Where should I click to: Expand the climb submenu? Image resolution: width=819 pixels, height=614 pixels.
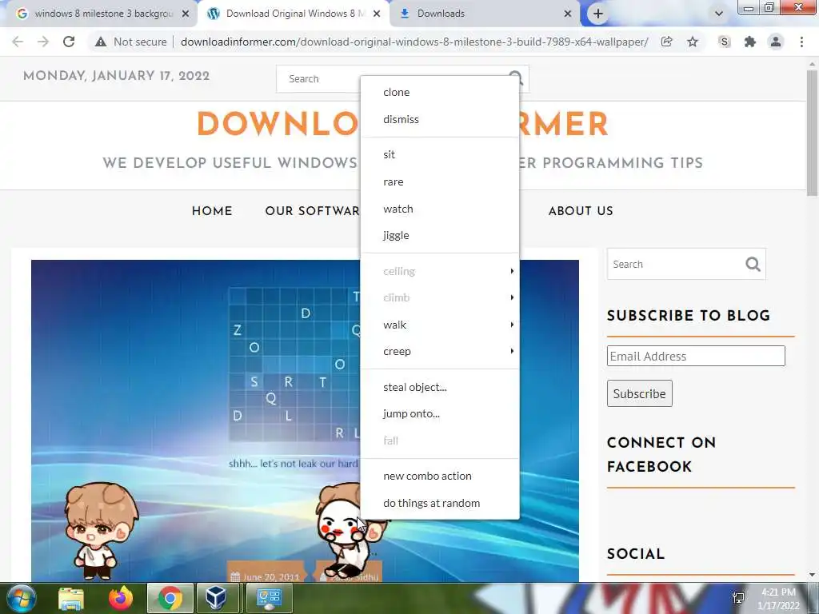440,297
